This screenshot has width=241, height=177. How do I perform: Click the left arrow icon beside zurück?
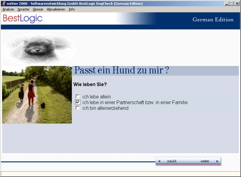pyautogui.click(x=159, y=161)
